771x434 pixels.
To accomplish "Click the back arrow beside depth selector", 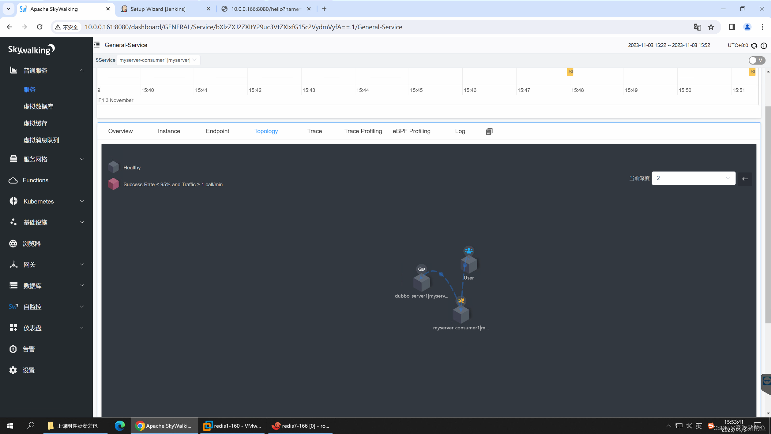I will tap(745, 179).
